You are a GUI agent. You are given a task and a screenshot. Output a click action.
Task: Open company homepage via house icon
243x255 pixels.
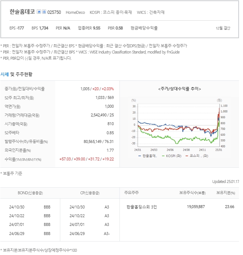[x=39, y=12]
